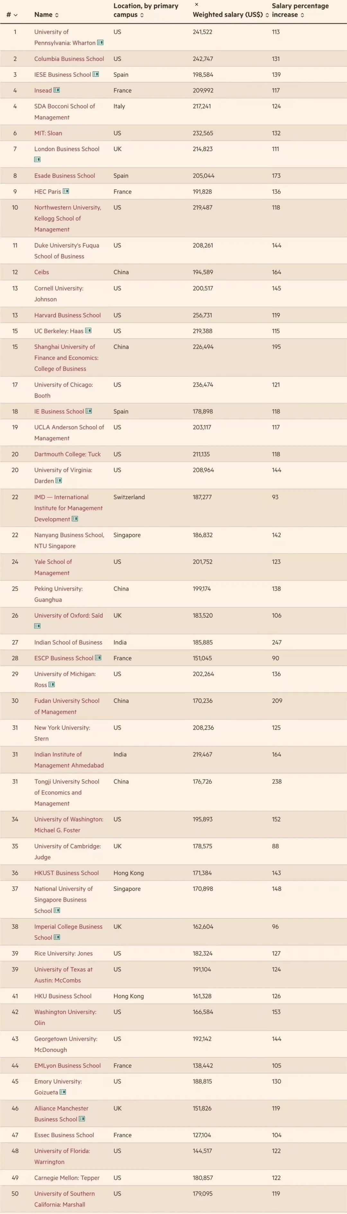Open the Columbia Business School link
Screen dimensions: 347x1214
[x=69, y=59]
